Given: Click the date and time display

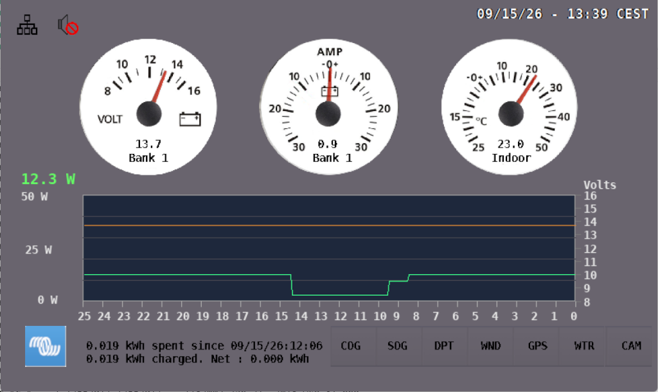Looking at the screenshot, I should pyautogui.click(x=563, y=14).
